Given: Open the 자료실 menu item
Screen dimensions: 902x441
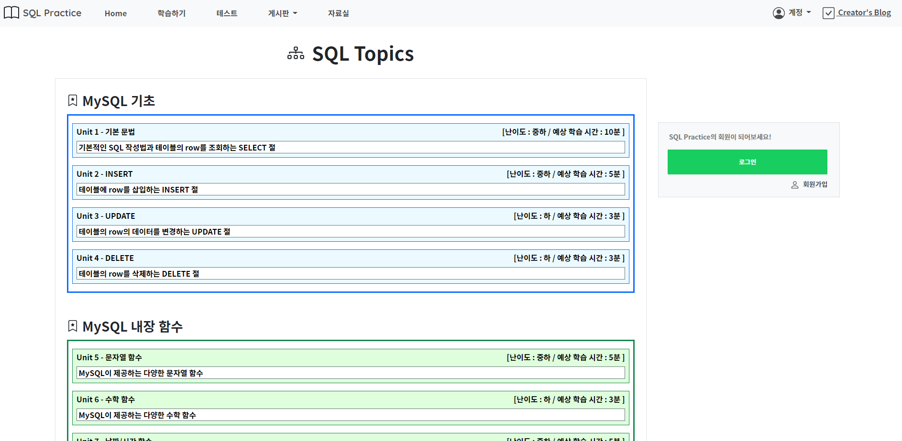Looking at the screenshot, I should [x=339, y=13].
